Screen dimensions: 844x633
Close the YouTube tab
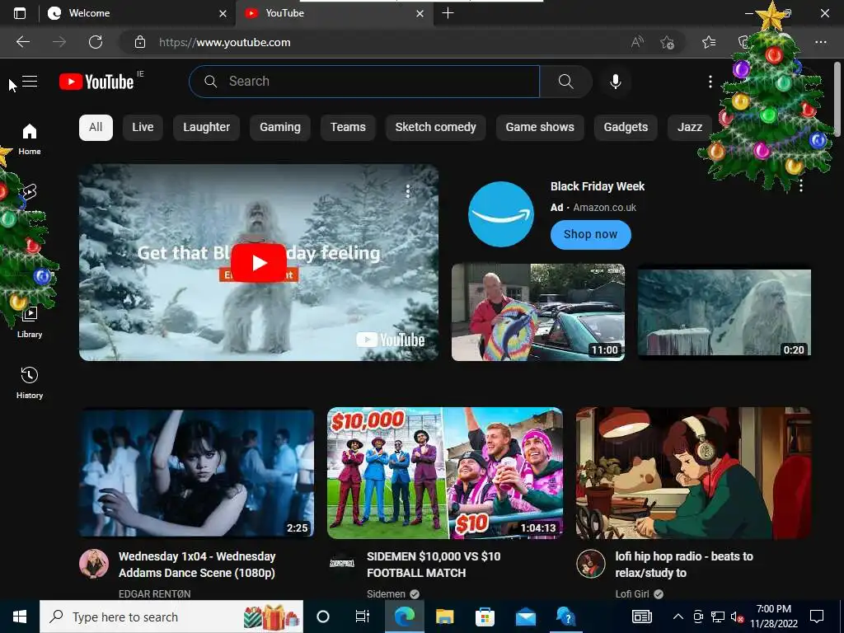(x=420, y=13)
